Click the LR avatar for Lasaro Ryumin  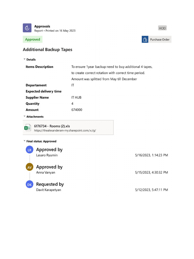pyautogui.click(x=30, y=150)
